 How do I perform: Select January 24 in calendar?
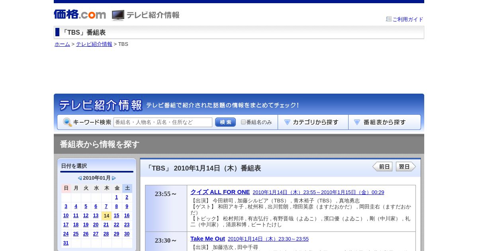point(66,234)
